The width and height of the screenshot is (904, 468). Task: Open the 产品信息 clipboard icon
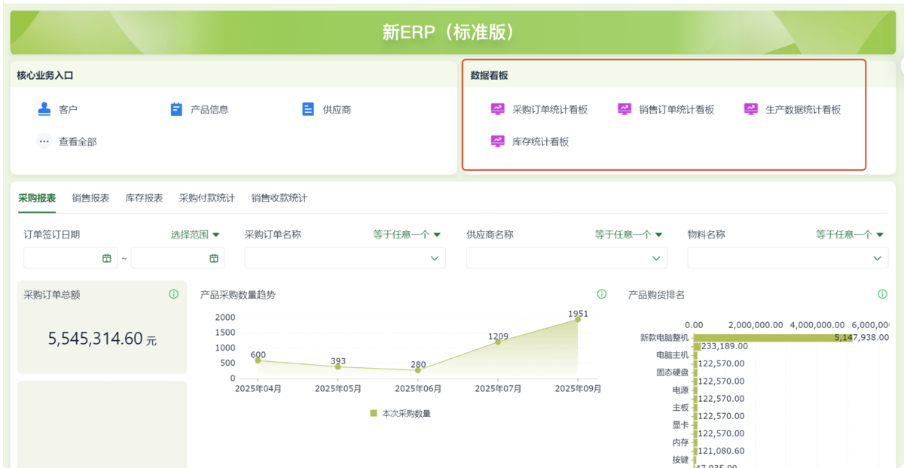(x=176, y=109)
